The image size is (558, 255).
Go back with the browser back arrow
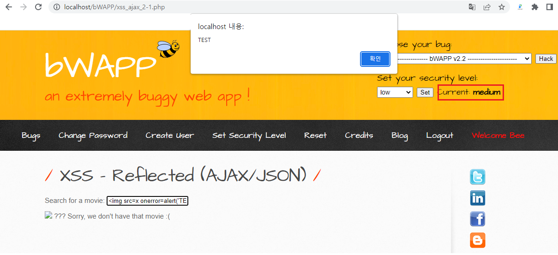(x=8, y=7)
